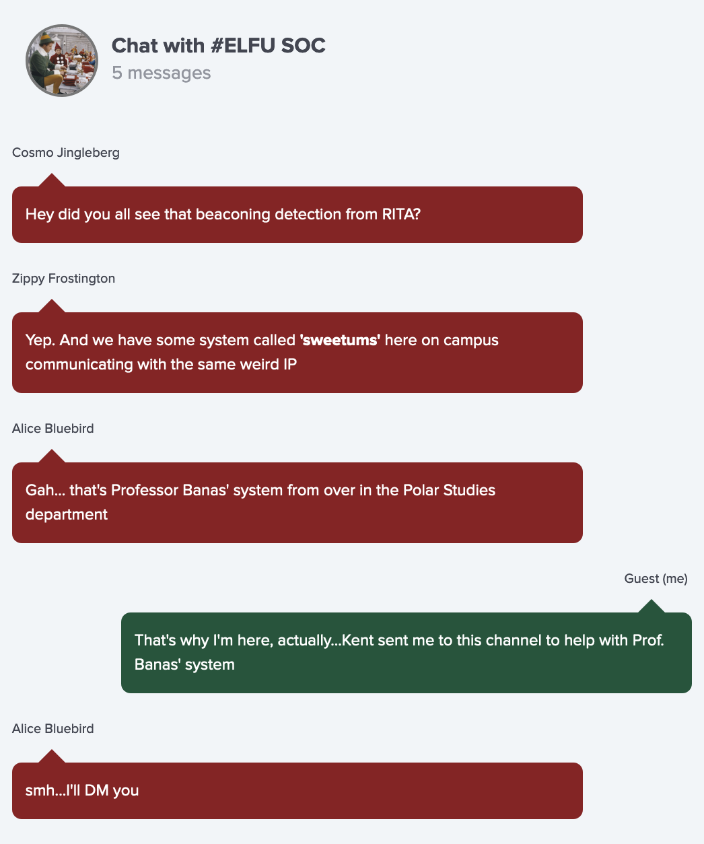The image size is (704, 844).
Task: Click the tail pointer on Cosmo's message bubble
Action: point(52,180)
